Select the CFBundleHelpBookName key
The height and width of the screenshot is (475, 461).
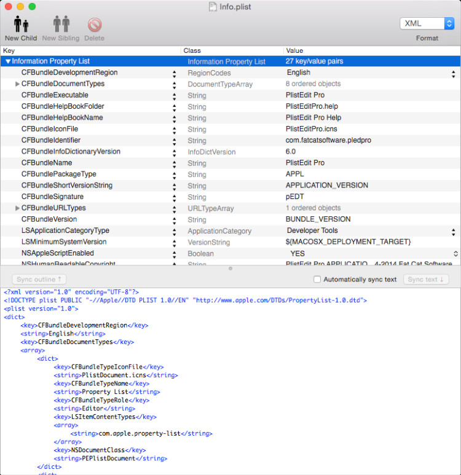click(x=62, y=117)
